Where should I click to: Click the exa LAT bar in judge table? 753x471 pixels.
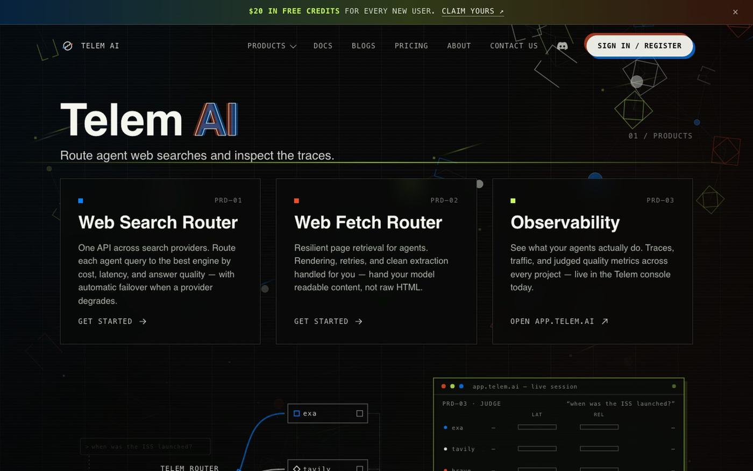point(537,427)
